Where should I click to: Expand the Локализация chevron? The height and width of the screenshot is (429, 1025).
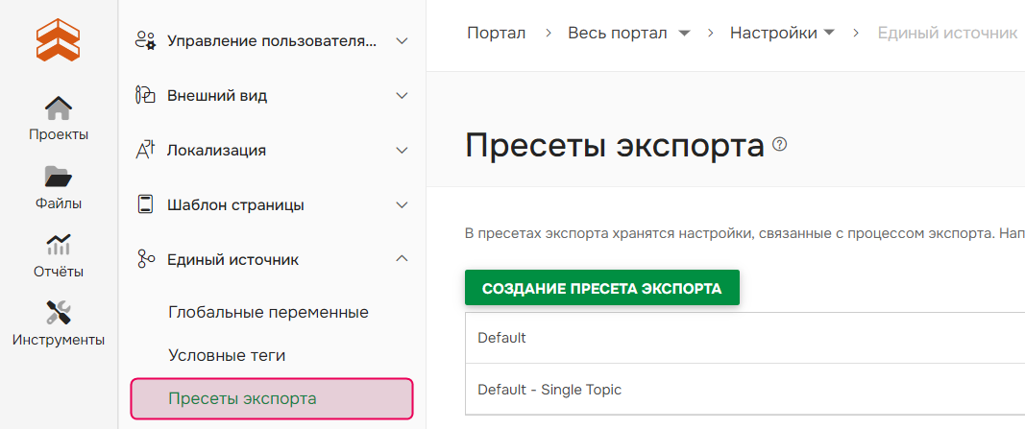click(x=402, y=150)
